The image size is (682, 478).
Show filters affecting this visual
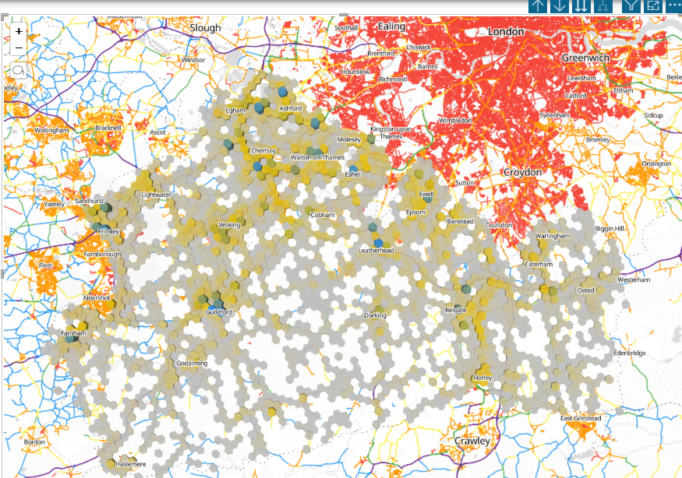pyautogui.click(x=630, y=6)
